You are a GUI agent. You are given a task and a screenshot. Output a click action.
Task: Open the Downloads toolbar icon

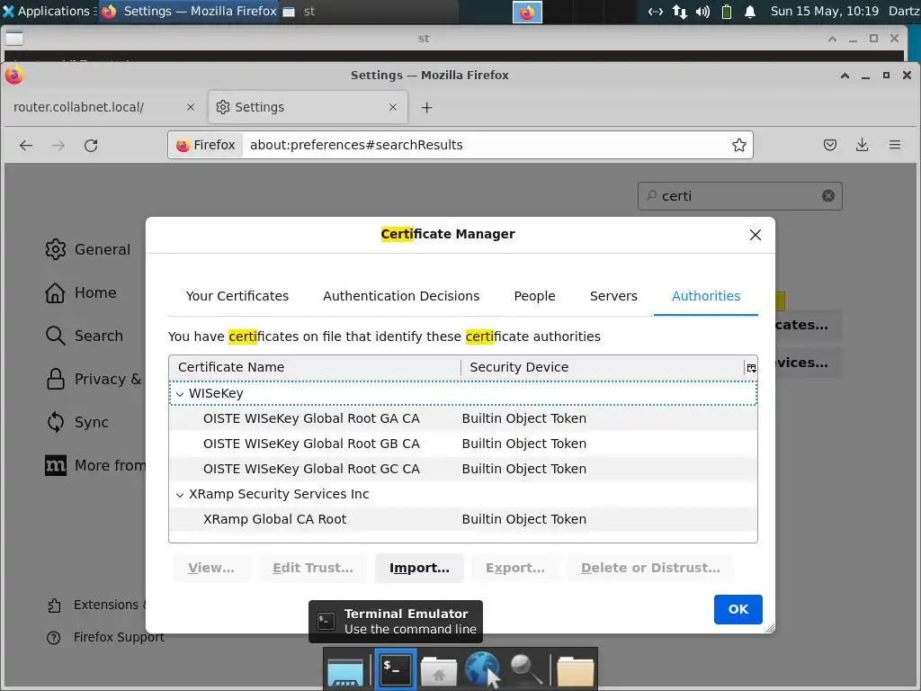[862, 145]
